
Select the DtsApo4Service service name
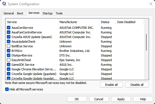point(22,55)
